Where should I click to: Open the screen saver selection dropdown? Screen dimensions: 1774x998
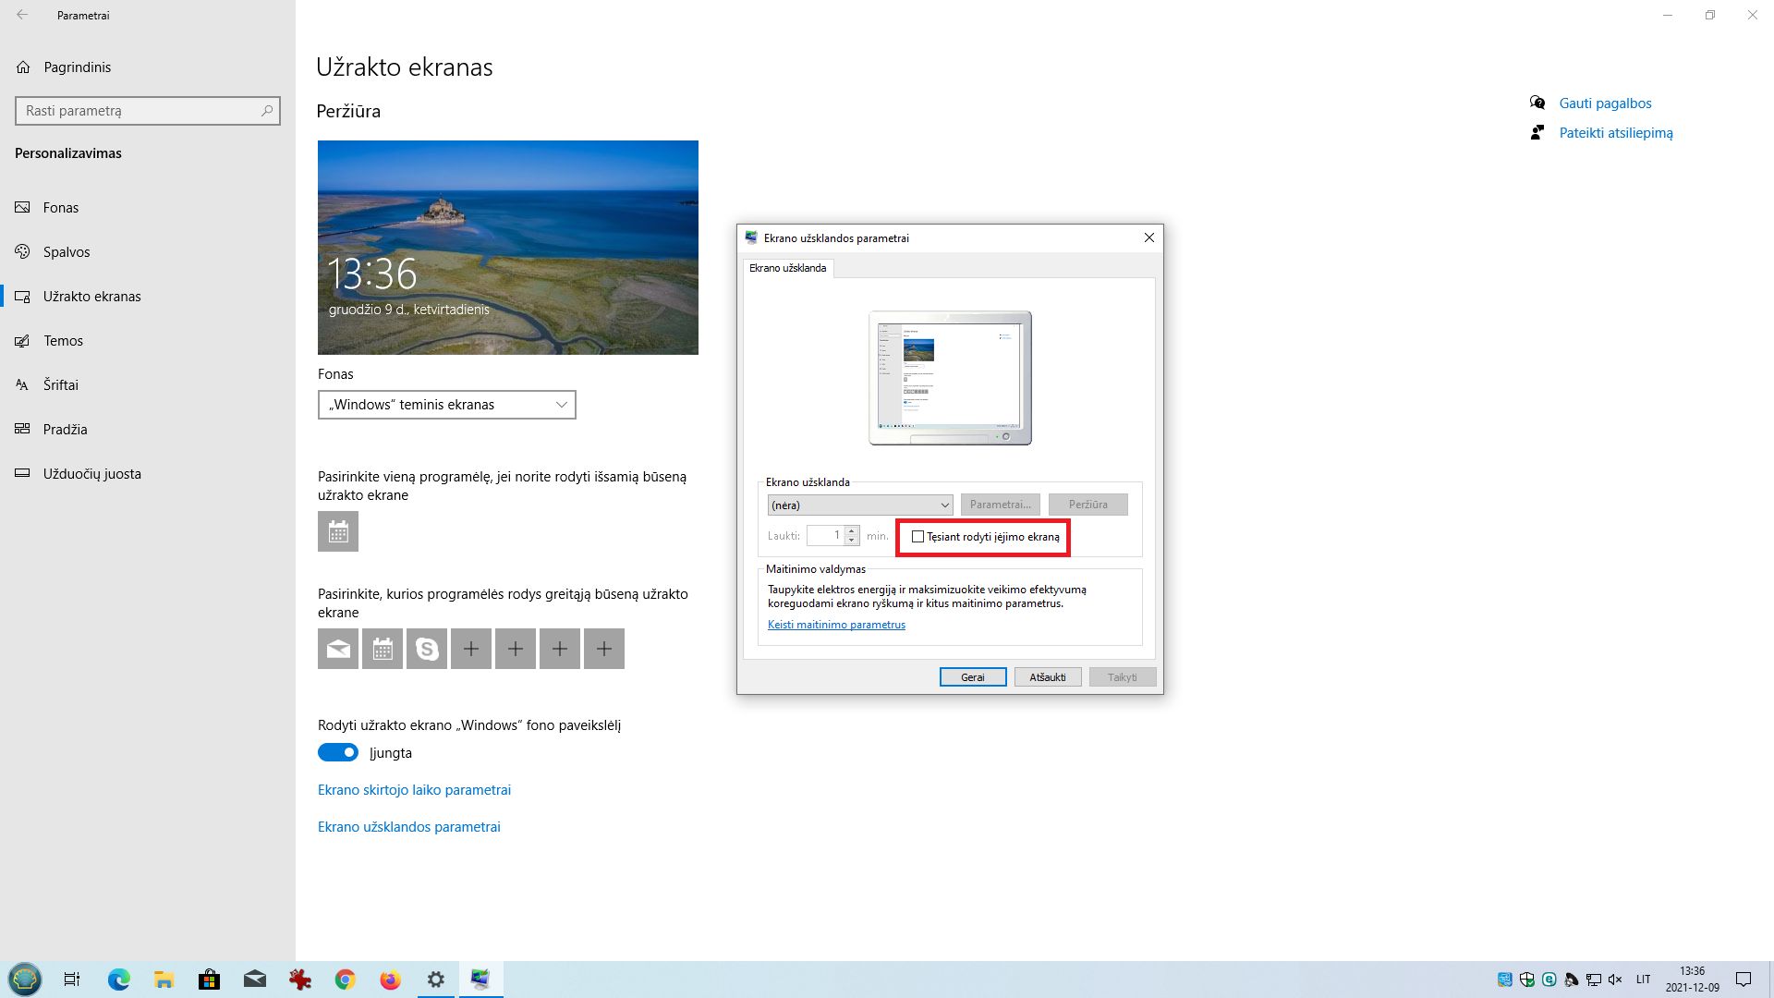859,505
